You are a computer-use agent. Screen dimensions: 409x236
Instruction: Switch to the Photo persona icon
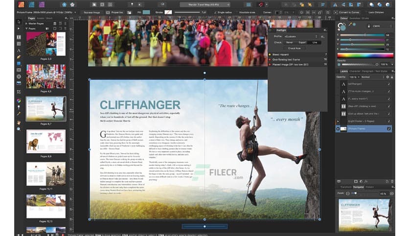pos(42,4)
